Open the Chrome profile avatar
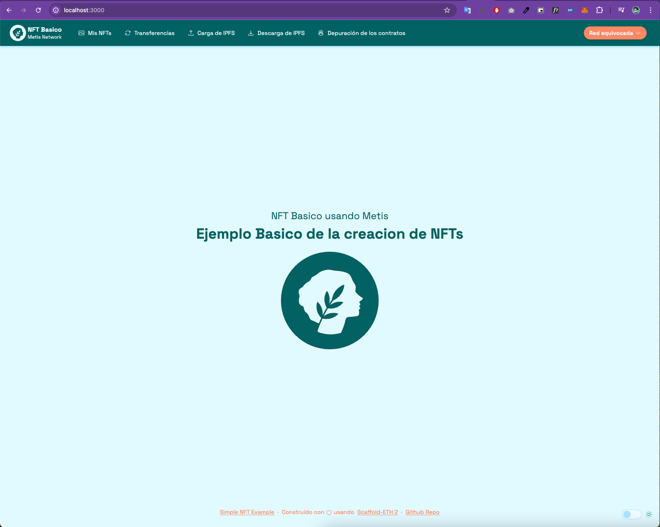 coord(636,10)
